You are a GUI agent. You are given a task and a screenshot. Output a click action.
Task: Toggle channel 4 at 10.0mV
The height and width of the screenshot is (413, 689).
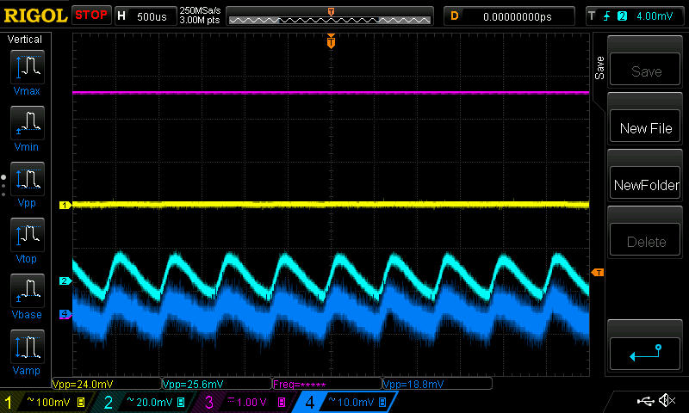(x=339, y=402)
